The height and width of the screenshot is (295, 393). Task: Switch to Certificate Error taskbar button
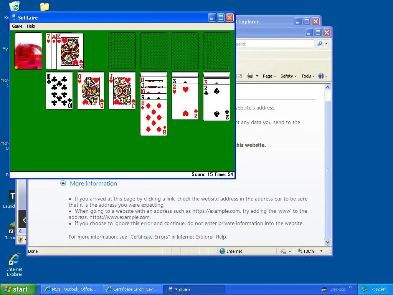132,289
